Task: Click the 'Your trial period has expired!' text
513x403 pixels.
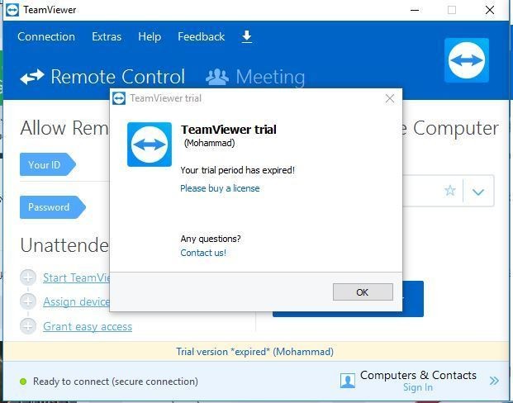Action: click(x=238, y=170)
